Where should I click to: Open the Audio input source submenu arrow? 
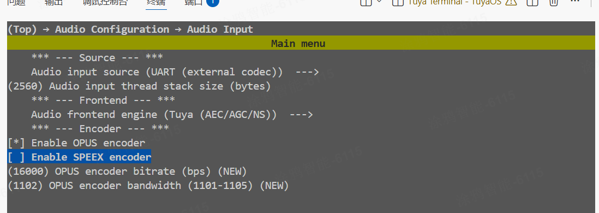(x=307, y=72)
